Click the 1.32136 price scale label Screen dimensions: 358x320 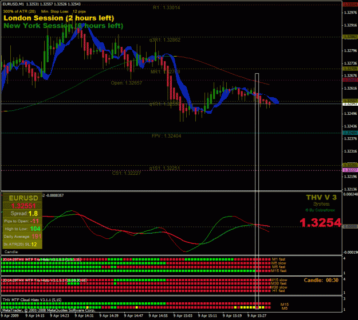351,189
